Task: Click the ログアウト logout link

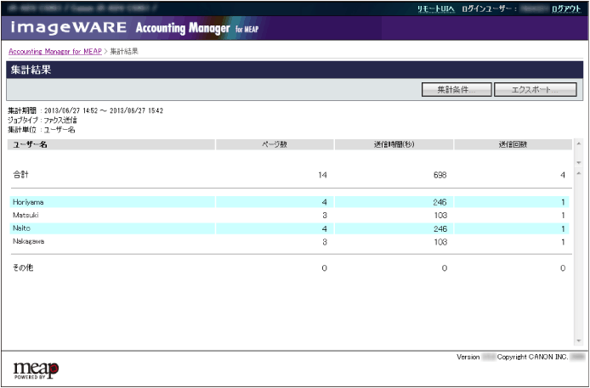Action: click(x=566, y=8)
